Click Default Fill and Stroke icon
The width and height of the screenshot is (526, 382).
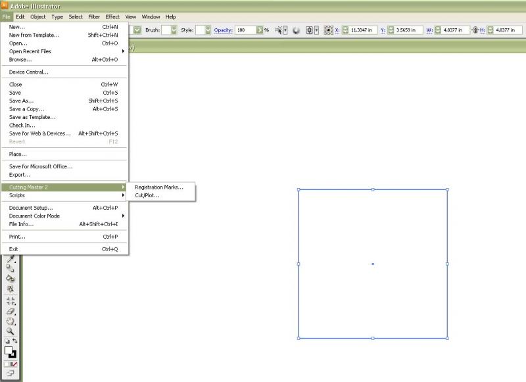pos(7,341)
